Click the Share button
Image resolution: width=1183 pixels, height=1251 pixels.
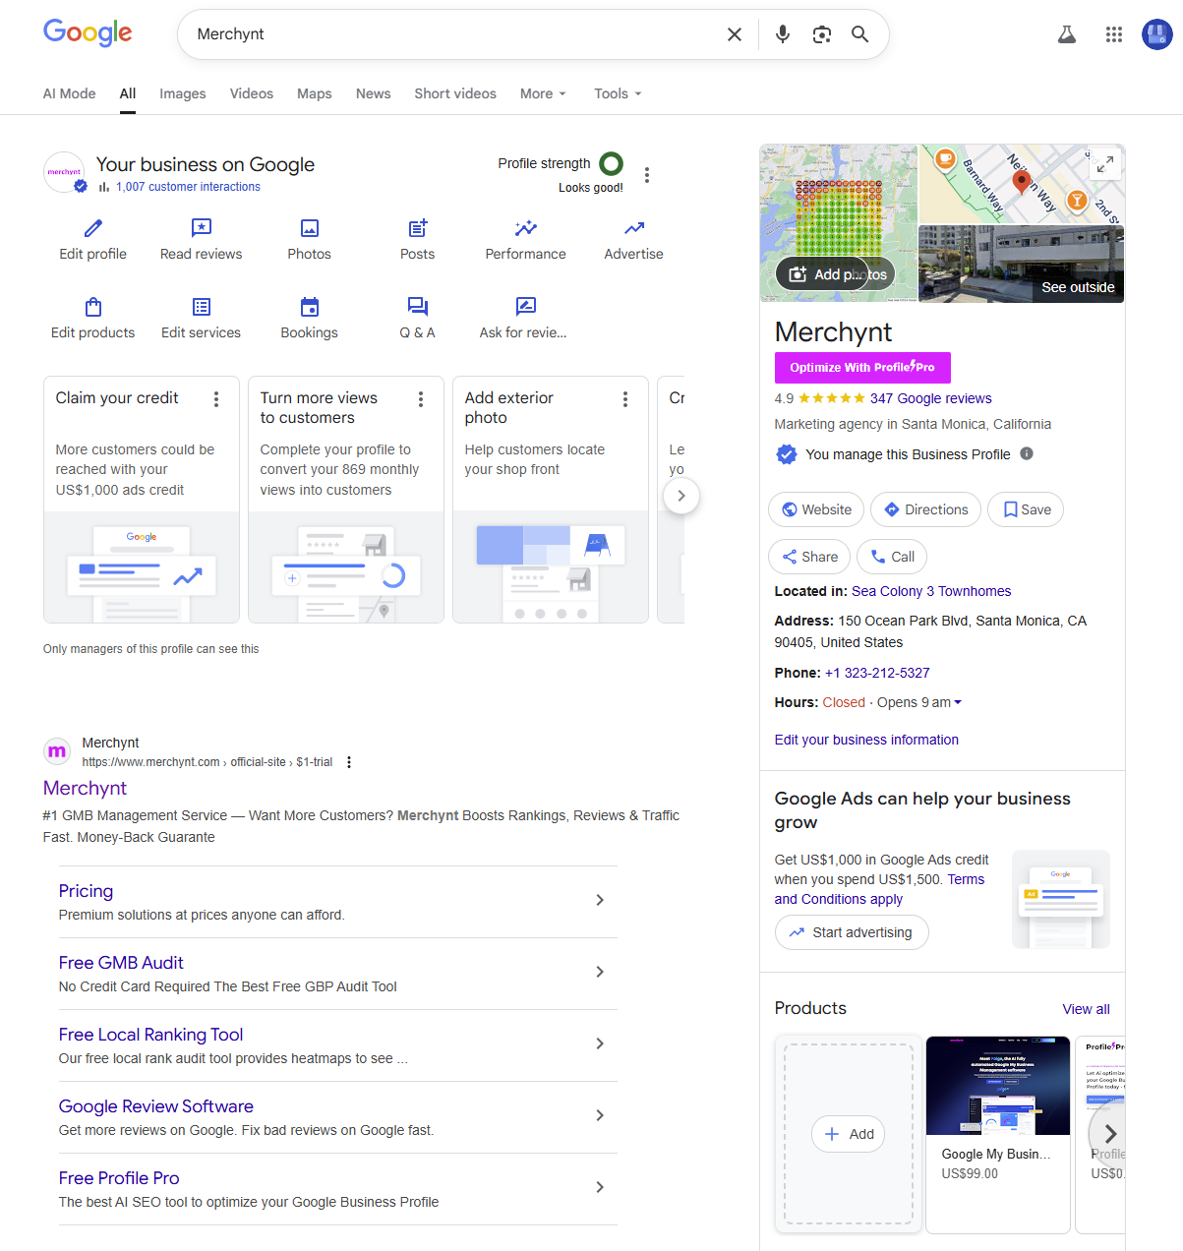(809, 557)
